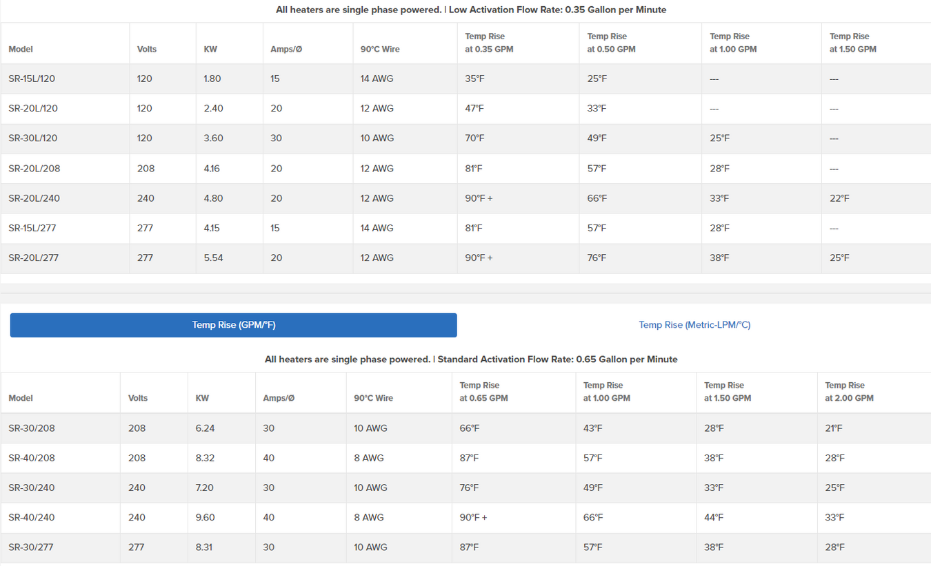Viewport: 931px width, 566px height.
Task: Click the SR-20L/277 model cell
Action: pyautogui.click(x=33, y=258)
